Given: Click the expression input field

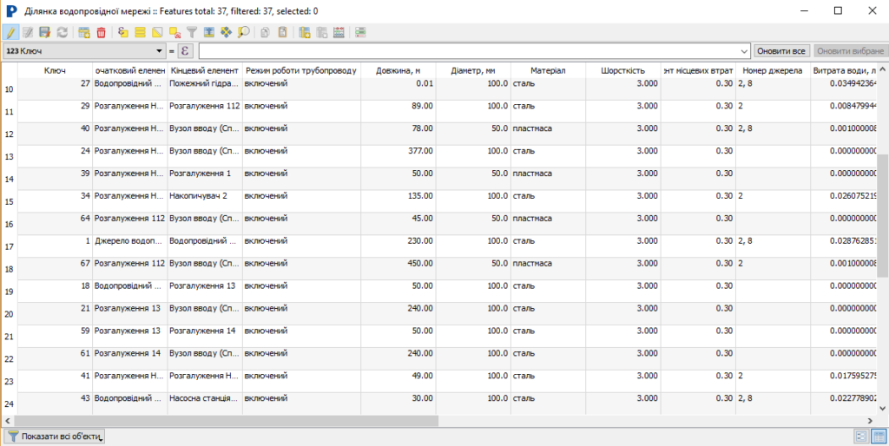Looking at the screenshot, I should (469, 51).
